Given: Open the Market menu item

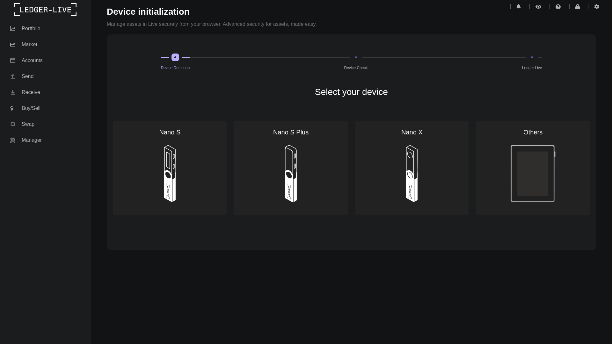Looking at the screenshot, I should pyautogui.click(x=29, y=45).
